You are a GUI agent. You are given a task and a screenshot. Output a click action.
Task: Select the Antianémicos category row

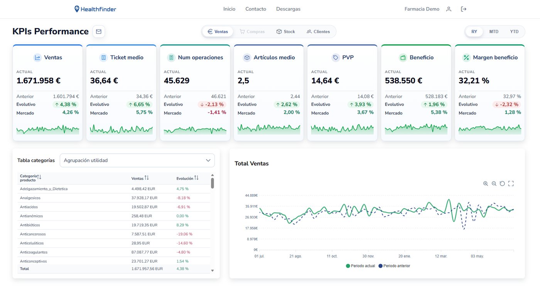point(114,216)
